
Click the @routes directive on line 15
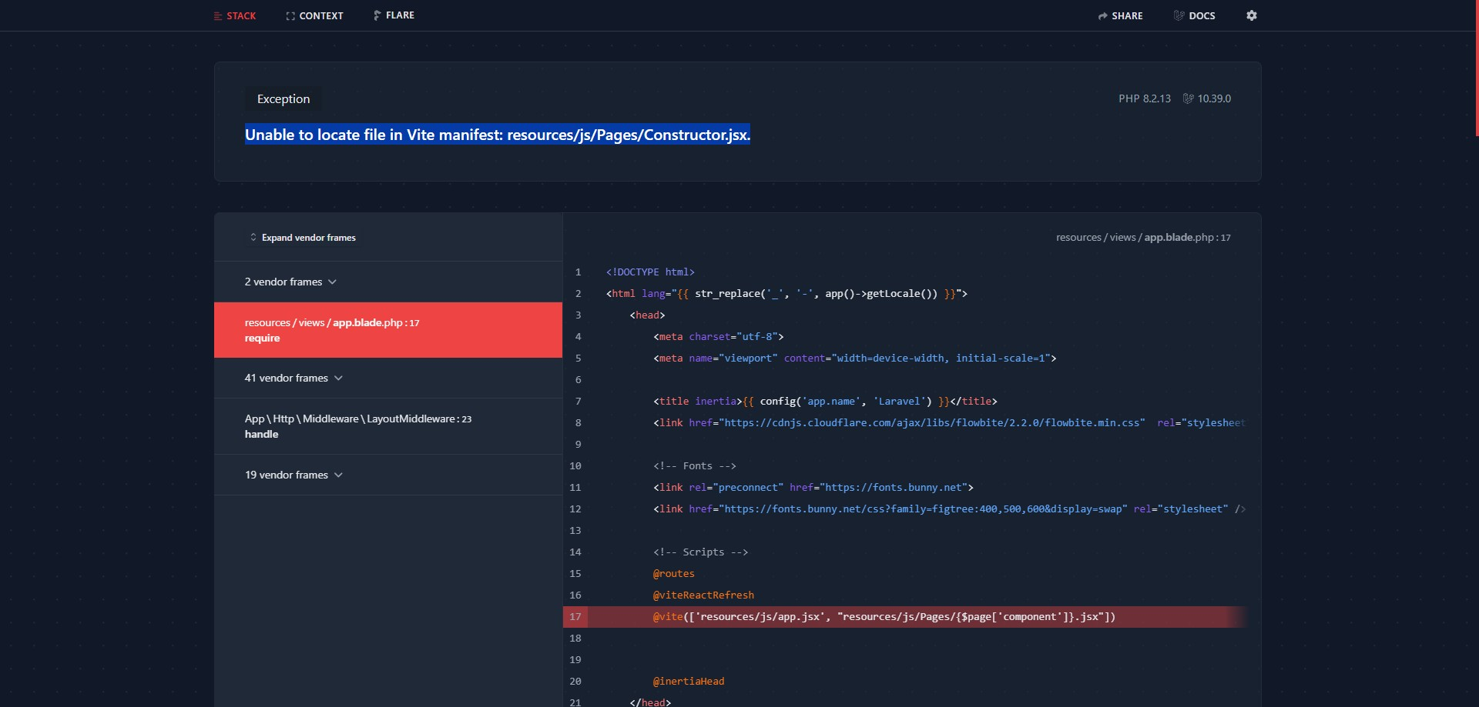click(674, 574)
